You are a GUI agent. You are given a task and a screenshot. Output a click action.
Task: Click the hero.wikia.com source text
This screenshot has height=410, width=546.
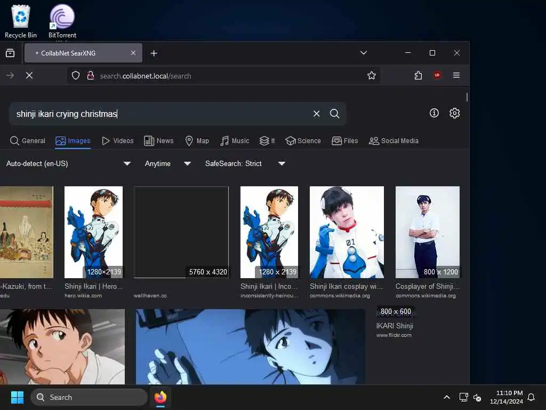83,296
